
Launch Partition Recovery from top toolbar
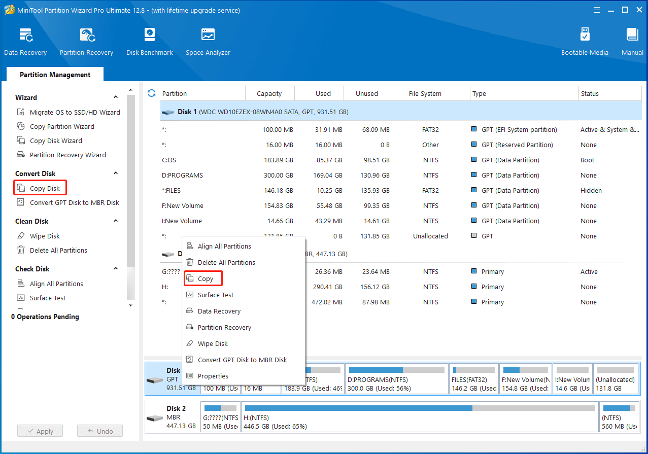tap(86, 42)
